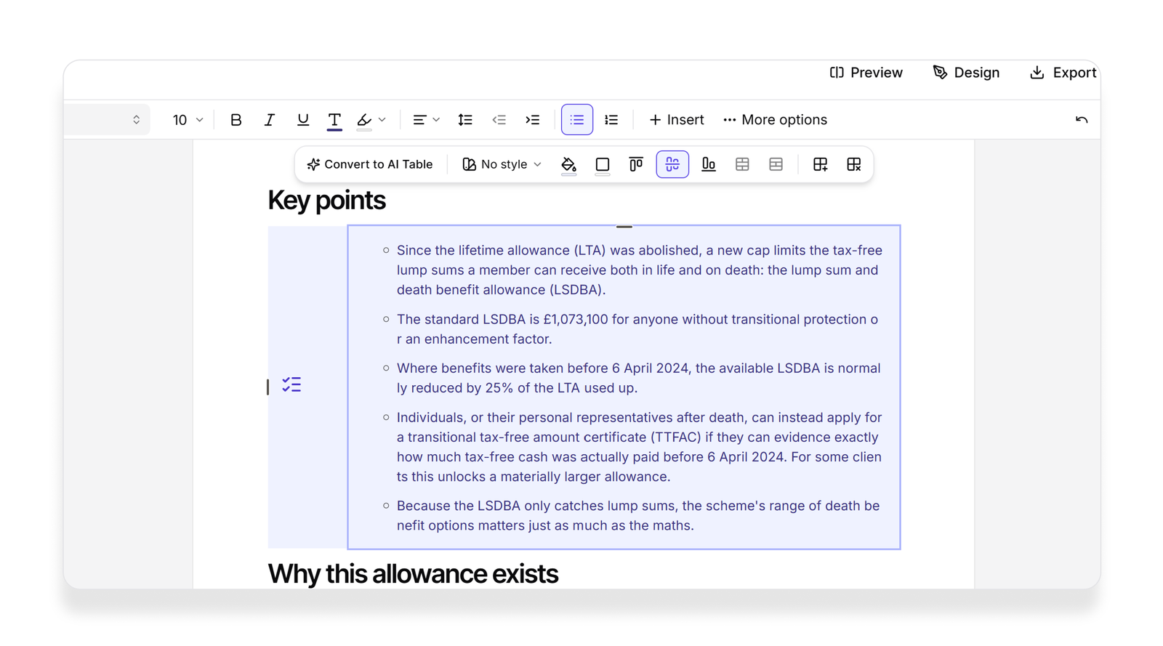Image resolution: width=1163 pixels, height=646 pixels.
Task: Toggle underline formatting
Action: click(x=302, y=120)
